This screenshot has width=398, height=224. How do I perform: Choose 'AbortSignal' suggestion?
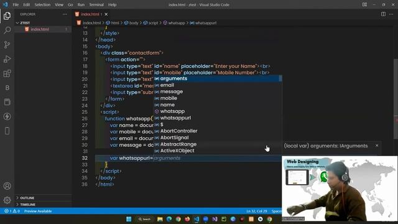217,138
